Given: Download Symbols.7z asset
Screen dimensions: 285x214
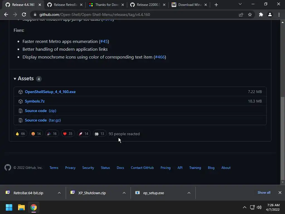Looking at the screenshot, I should point(35,101).
